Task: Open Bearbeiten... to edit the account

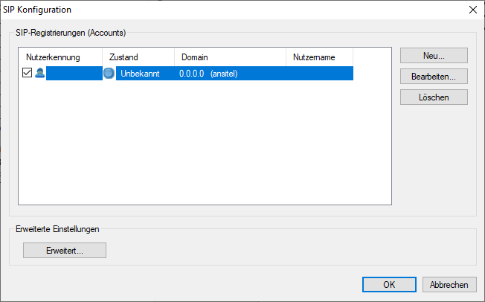Action: 434,76
